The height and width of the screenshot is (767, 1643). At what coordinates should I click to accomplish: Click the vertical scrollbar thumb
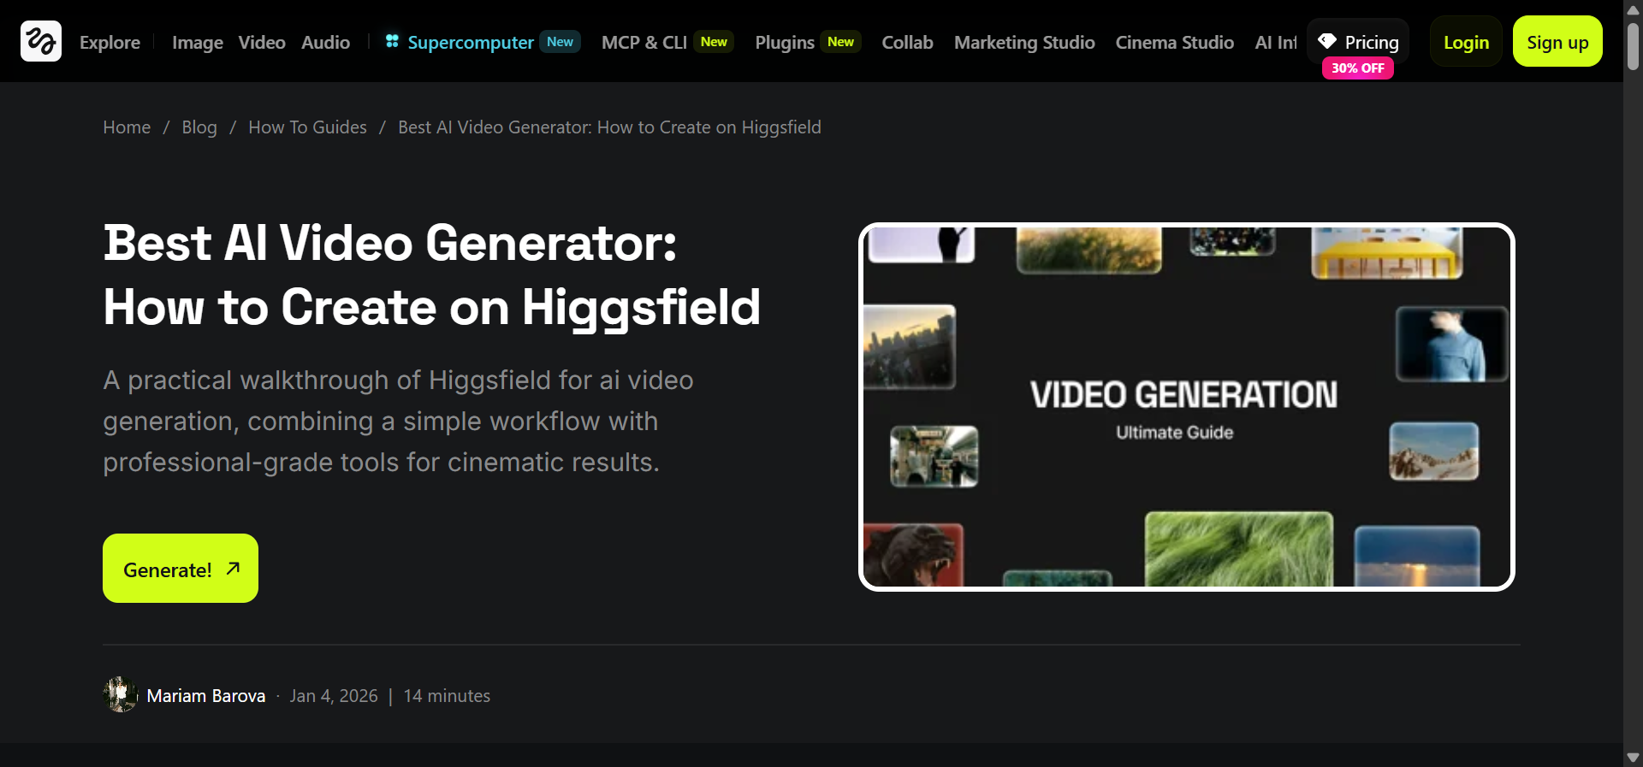click(1633, 47)
